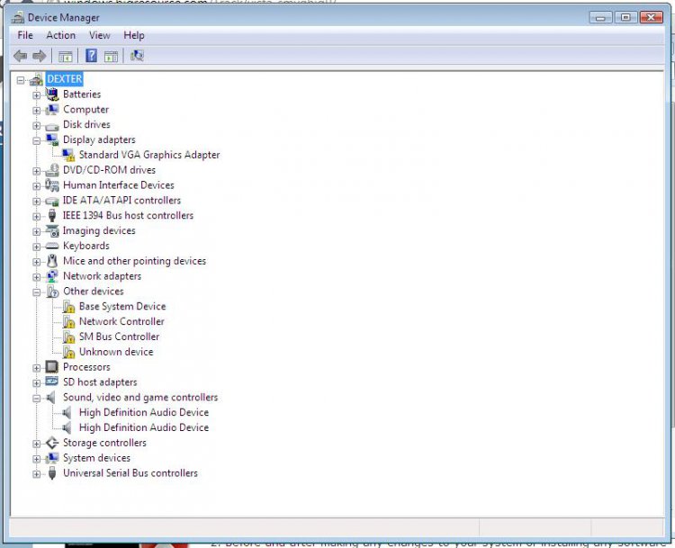Expand the Keyboards node
675x548 pixels.
pos(36,247)
